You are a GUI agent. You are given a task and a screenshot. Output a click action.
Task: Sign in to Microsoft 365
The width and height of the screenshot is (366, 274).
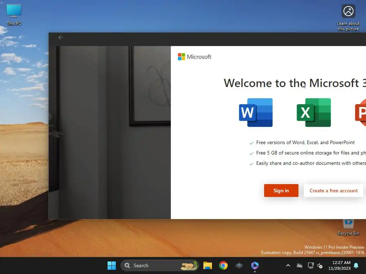pyautogui.click(x=281, y=191)
